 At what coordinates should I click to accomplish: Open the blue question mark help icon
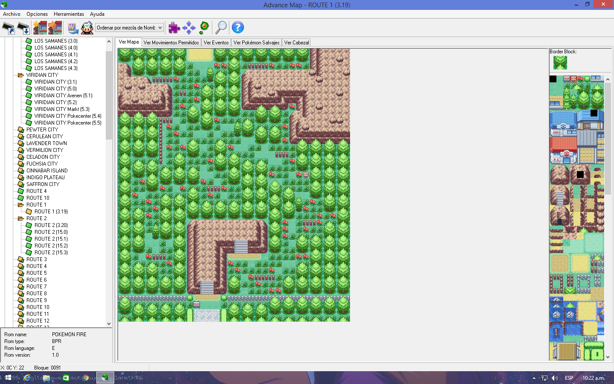click(237, 28)
